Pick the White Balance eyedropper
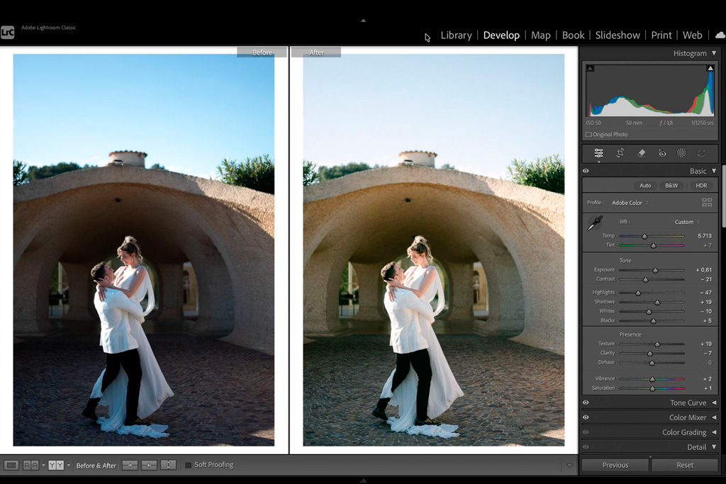726x484 pixels. point(593,224)
